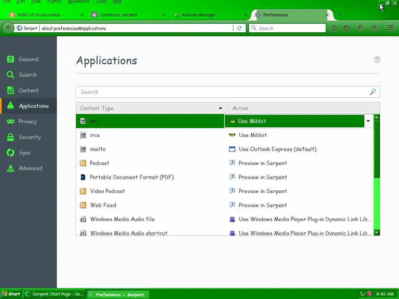Open the action dropdown for irc

coord(368,121)
